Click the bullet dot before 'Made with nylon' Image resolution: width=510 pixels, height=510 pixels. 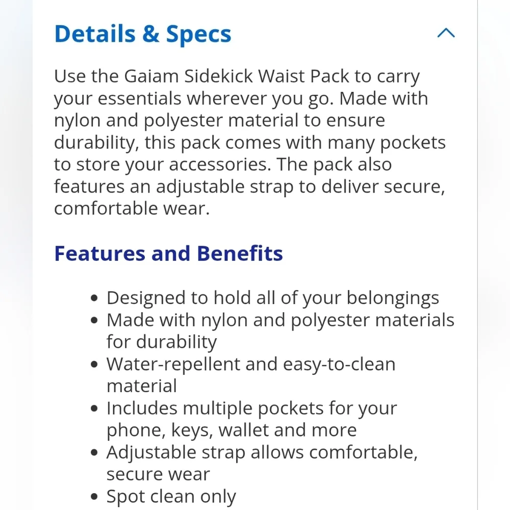(94, 320)
